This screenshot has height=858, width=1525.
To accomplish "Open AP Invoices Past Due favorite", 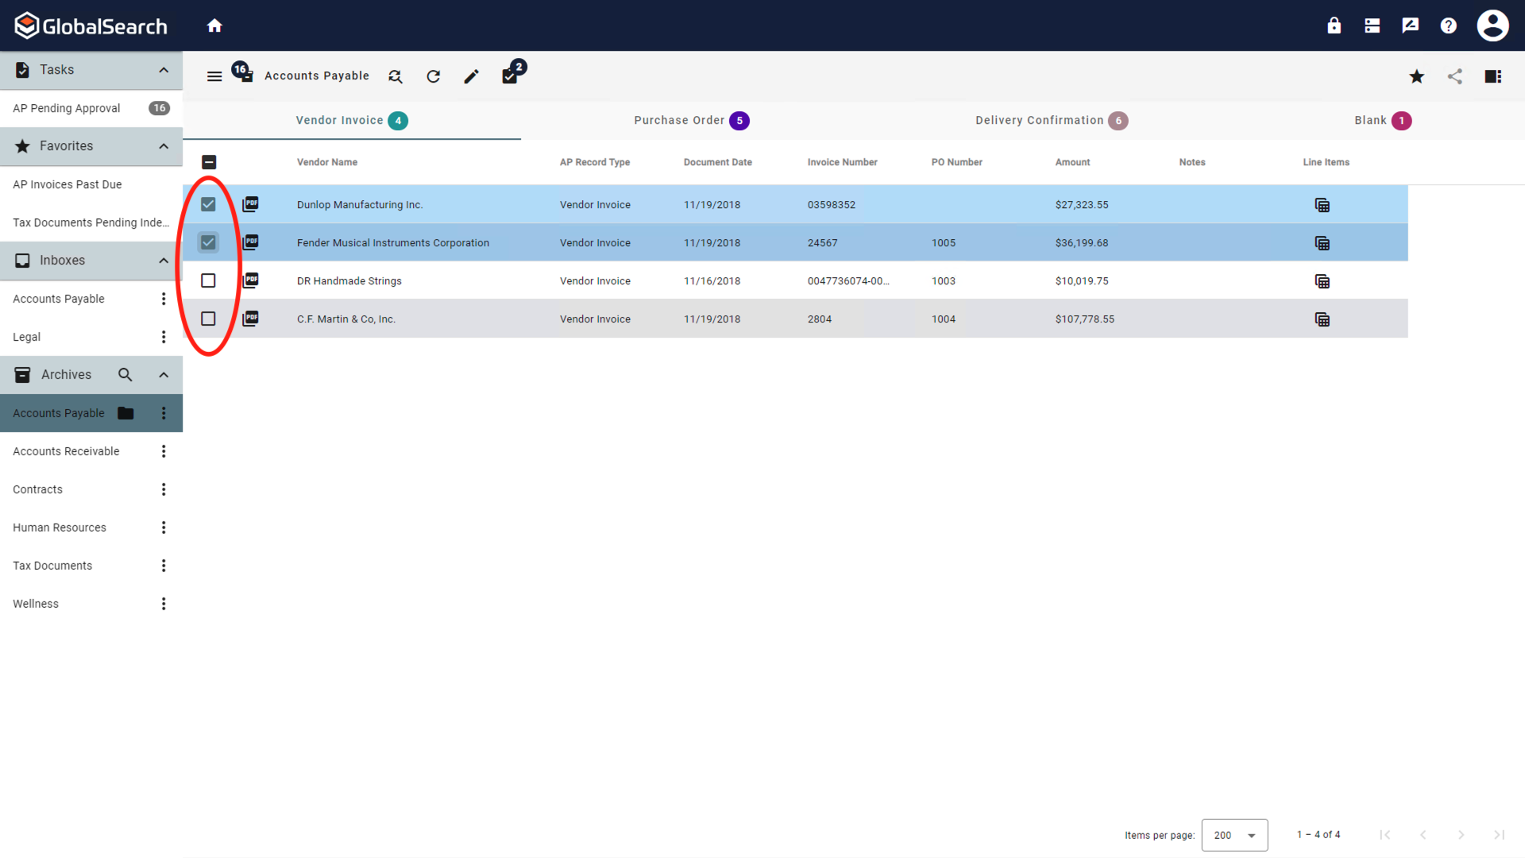I will point(66,184).
